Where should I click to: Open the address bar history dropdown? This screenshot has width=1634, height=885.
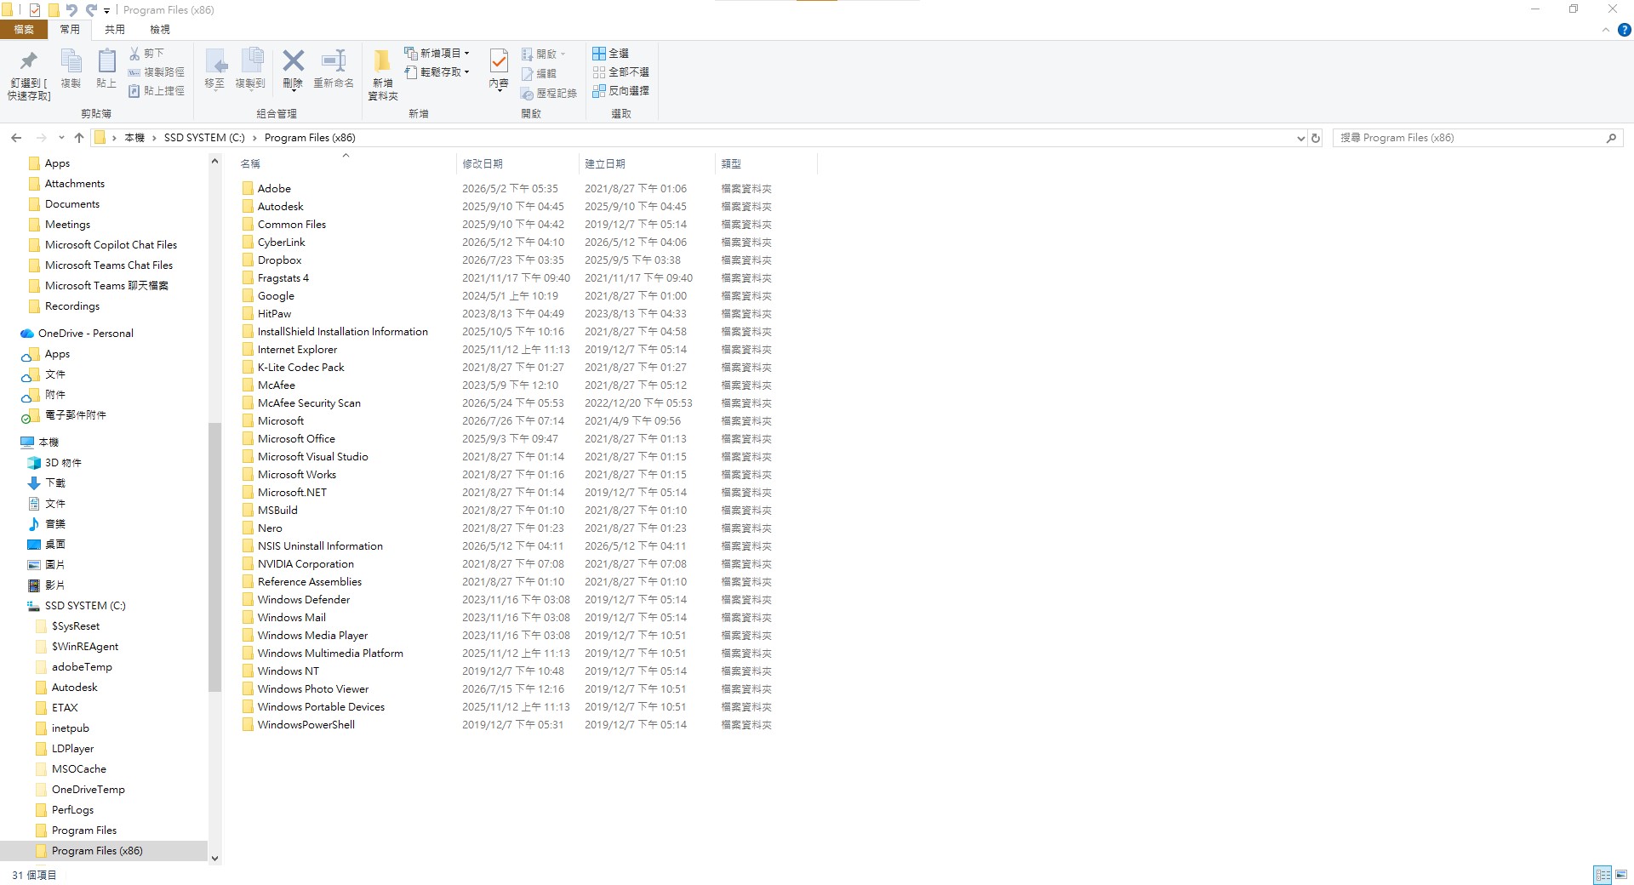1300,138
